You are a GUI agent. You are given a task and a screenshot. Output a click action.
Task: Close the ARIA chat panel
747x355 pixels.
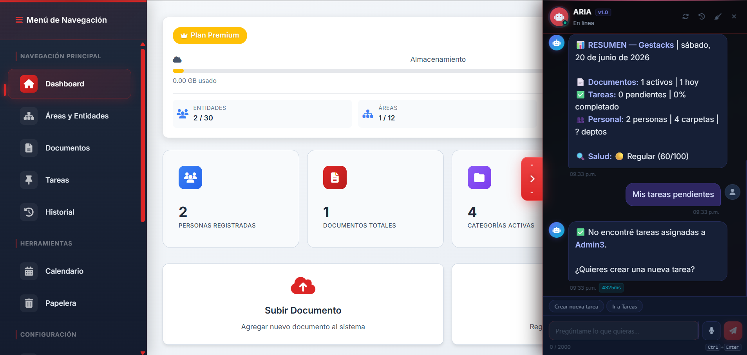click(x=734, y=16)
